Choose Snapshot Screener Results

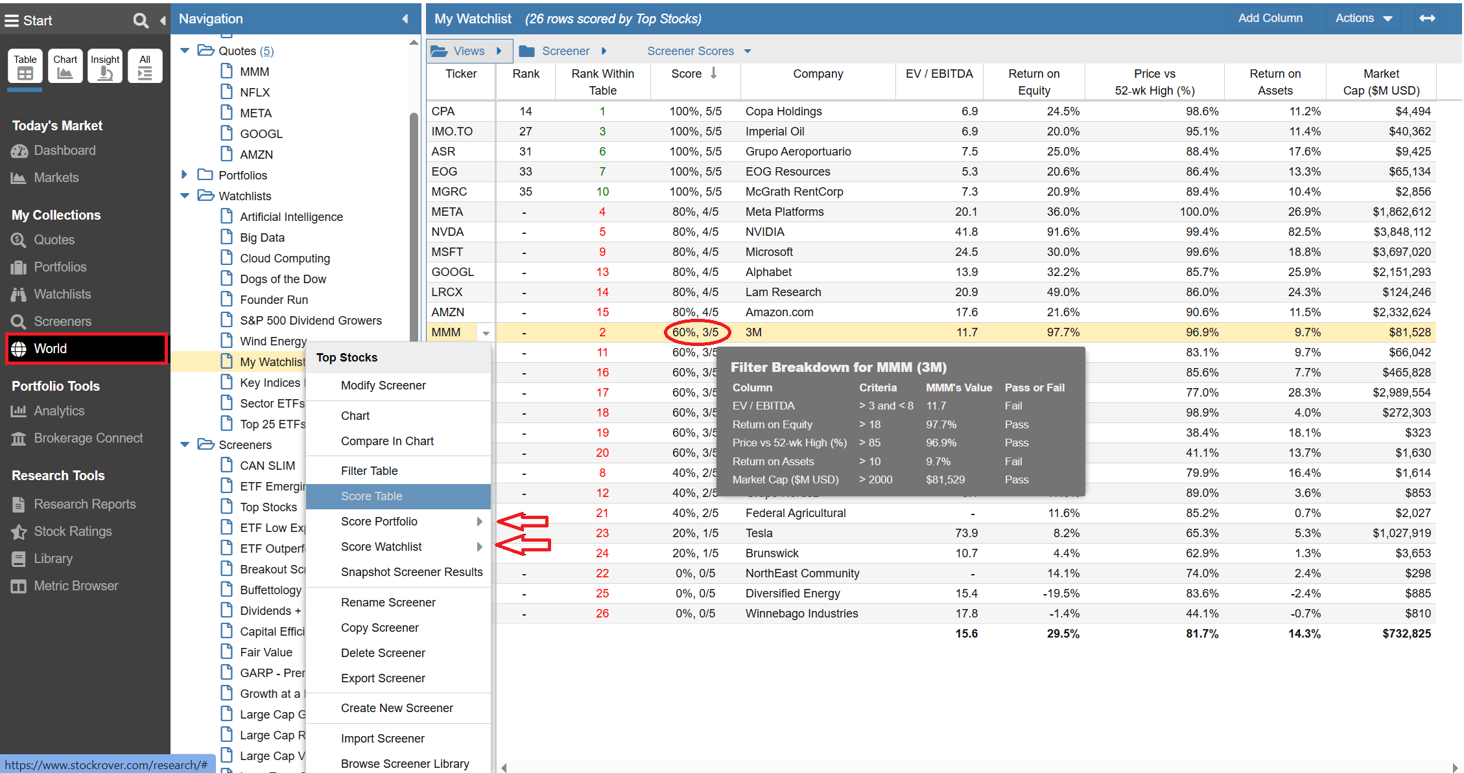pos(412,572)
